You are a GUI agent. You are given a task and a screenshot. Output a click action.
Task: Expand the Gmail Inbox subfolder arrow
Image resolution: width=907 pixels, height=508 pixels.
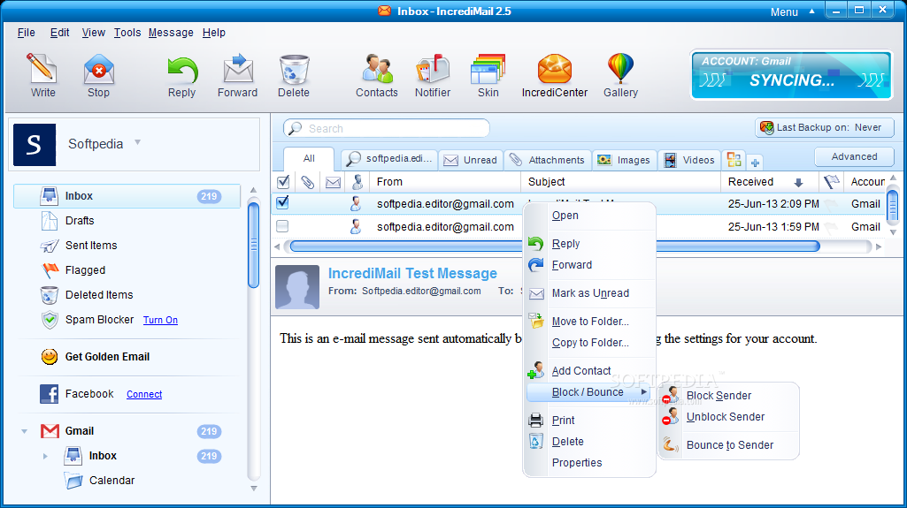[x=45, y=456]
